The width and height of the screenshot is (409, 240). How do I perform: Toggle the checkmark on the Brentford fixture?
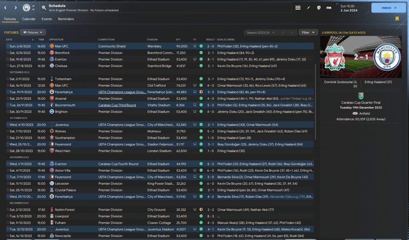point(8,53)
